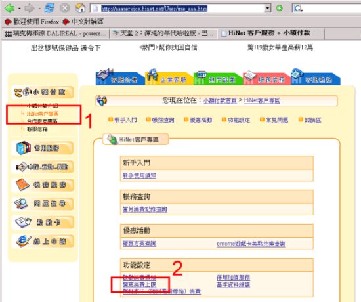The width and height of the screenshot is (361, 302).
Task: Click the 基本資料維護 link
Action: (233, 284)
